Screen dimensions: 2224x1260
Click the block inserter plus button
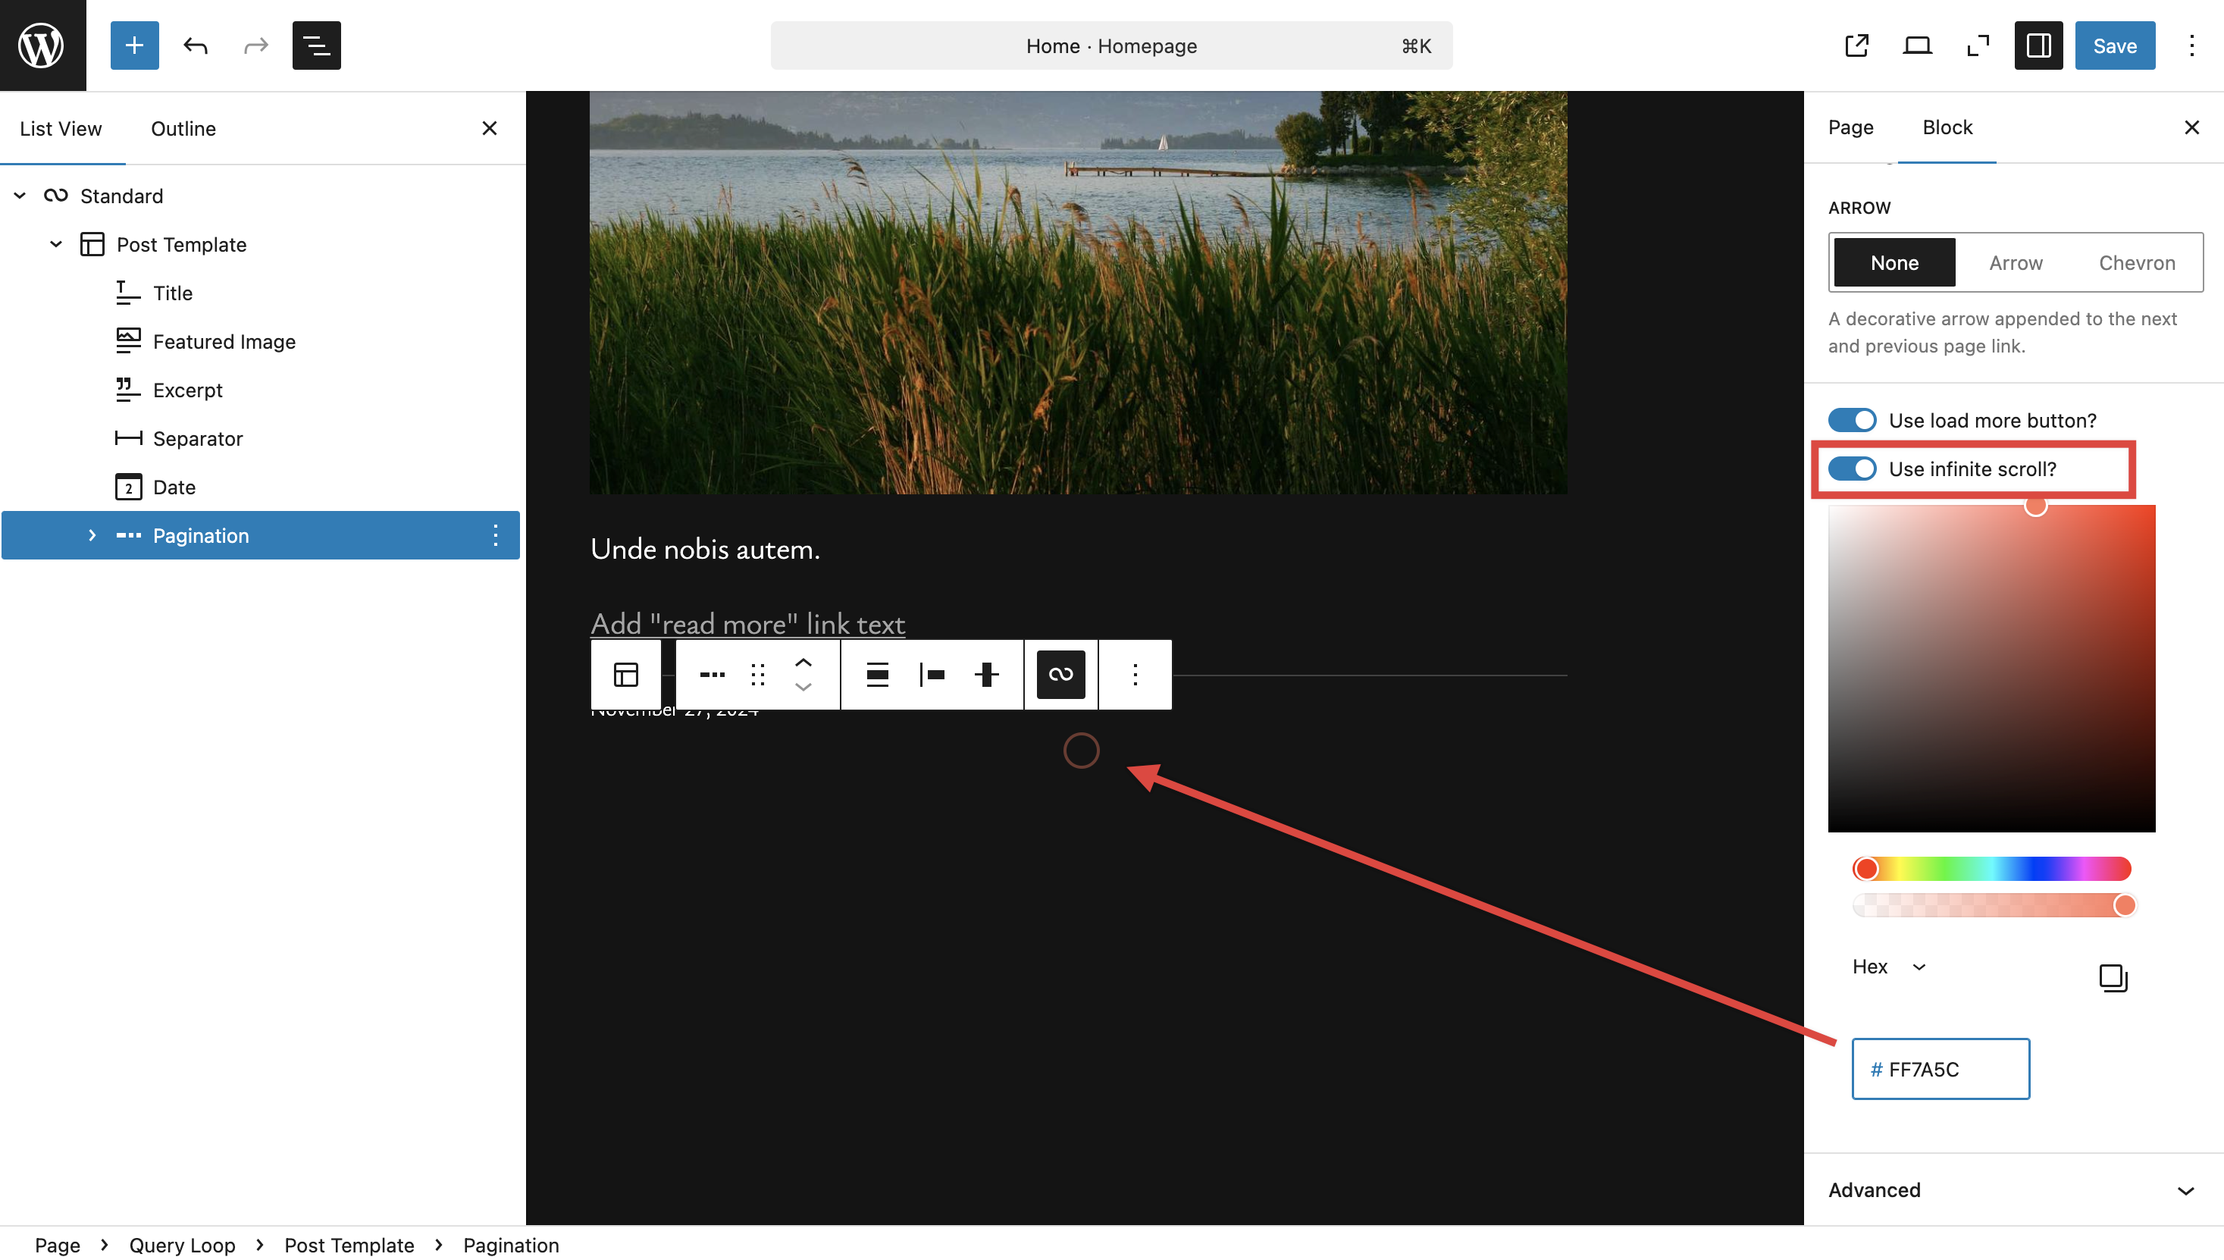[134, 45]
